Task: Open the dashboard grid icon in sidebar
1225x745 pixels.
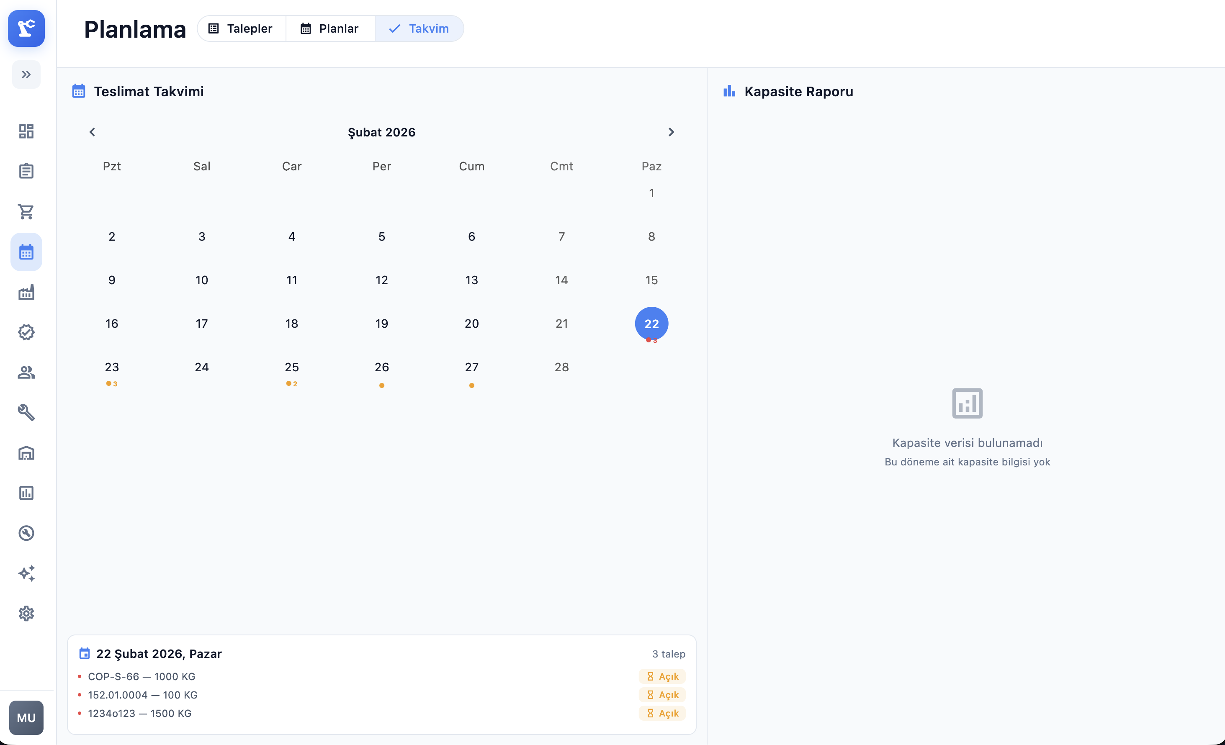Action: coord(26,131)
